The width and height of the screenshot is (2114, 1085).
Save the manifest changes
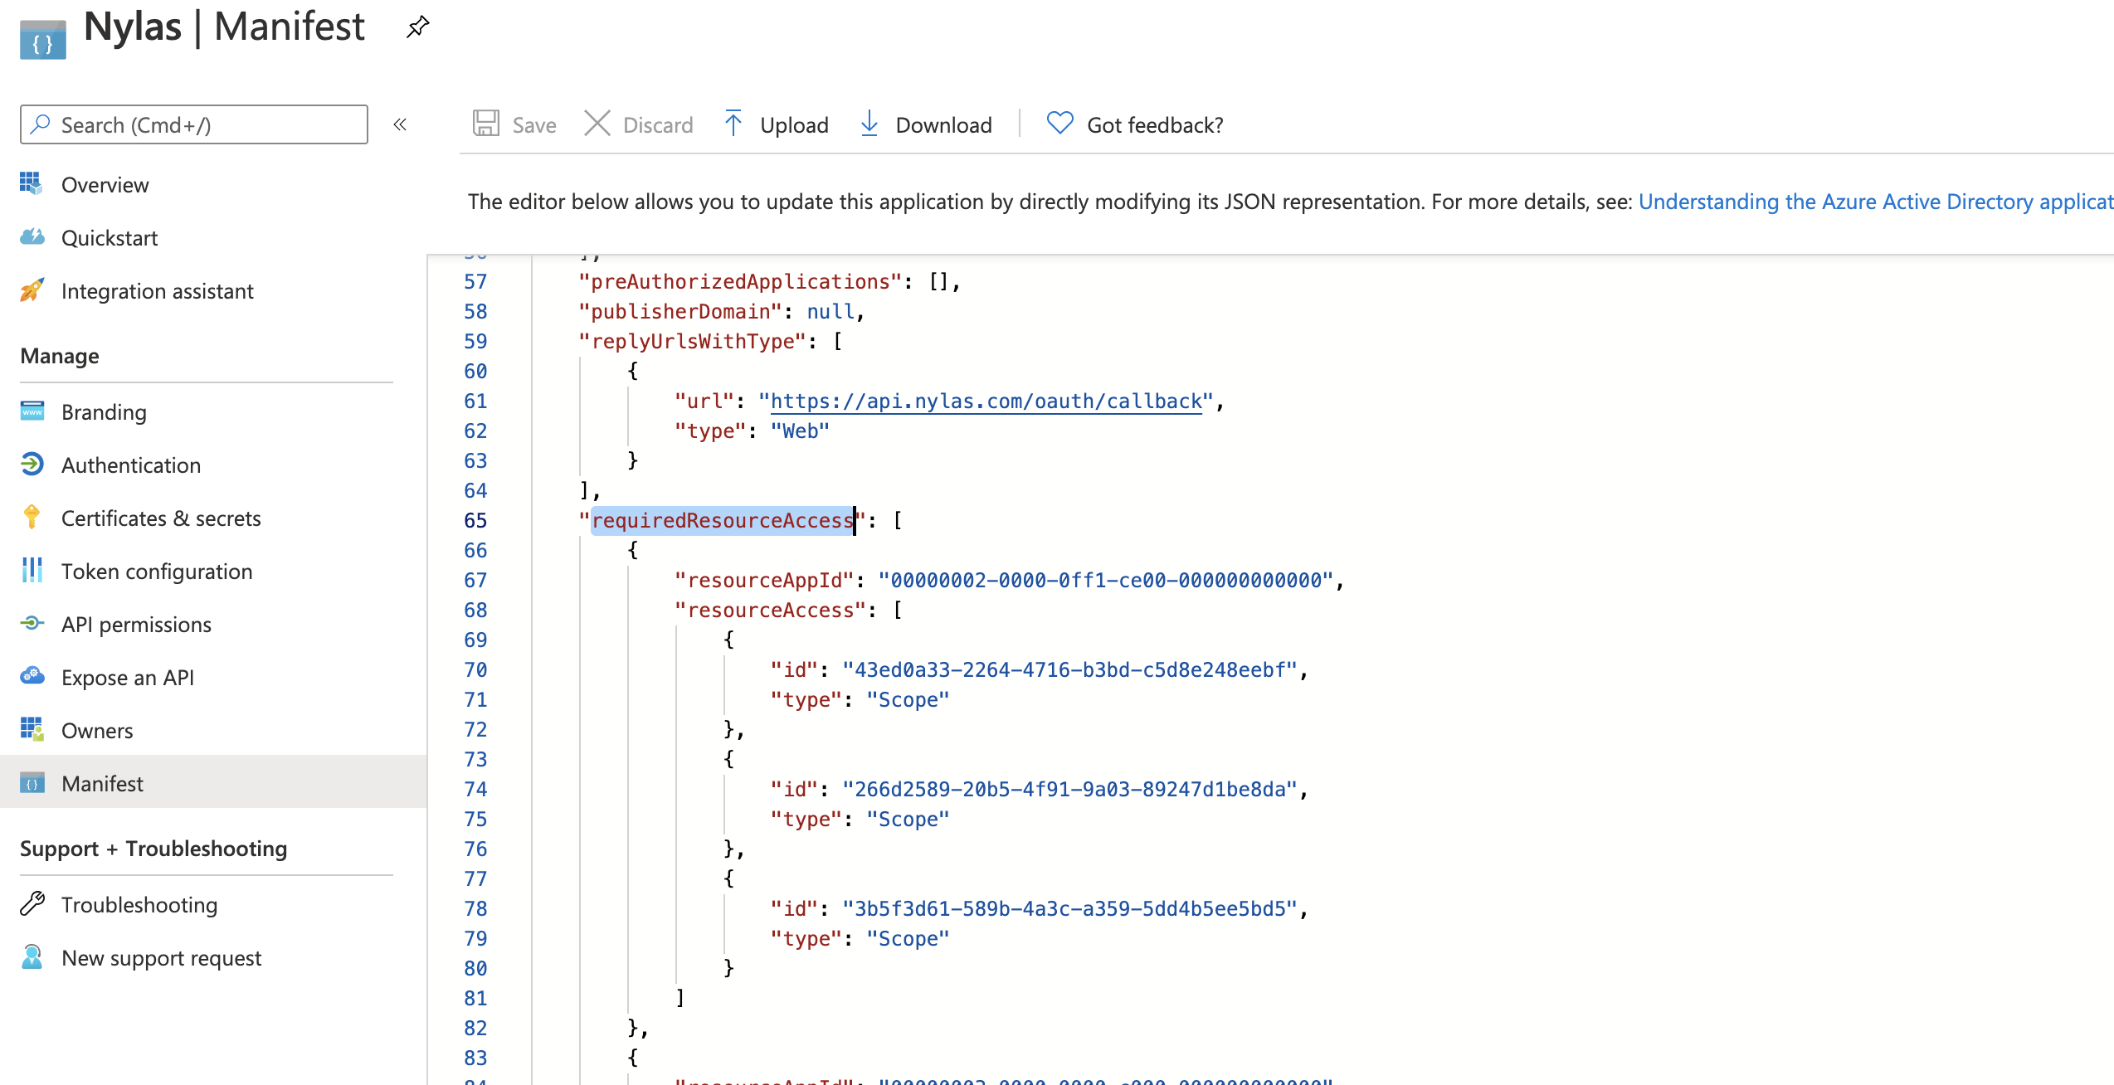pyautogui.click(x=514, y=124)
